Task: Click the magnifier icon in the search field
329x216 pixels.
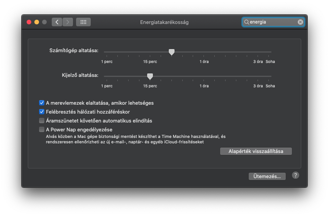Action: 246,22
